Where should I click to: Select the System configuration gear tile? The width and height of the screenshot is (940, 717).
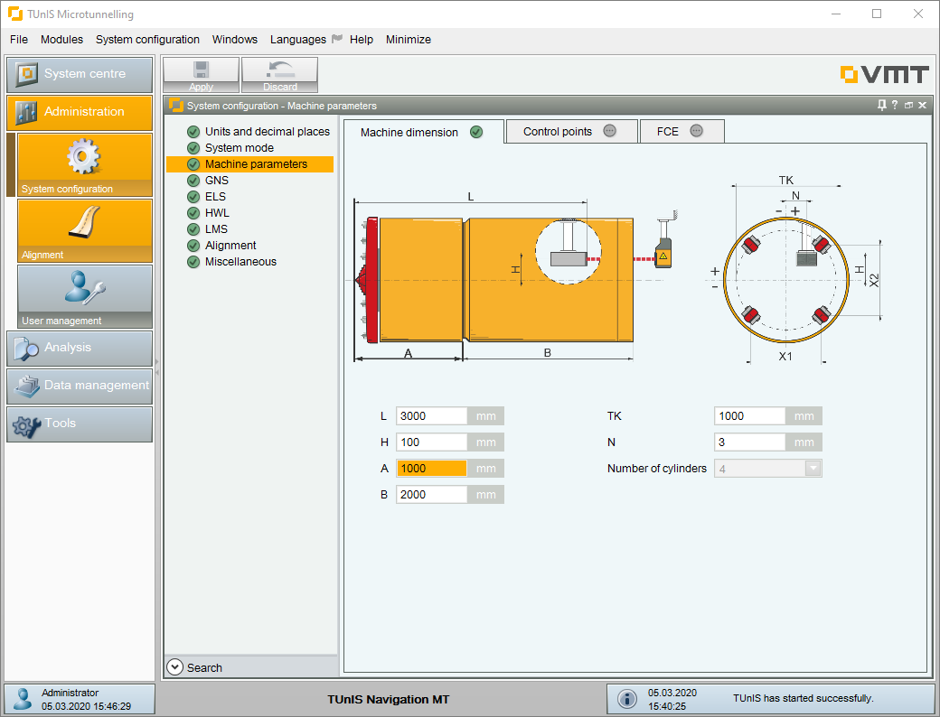pyautogui.click(x=85, y=164)
